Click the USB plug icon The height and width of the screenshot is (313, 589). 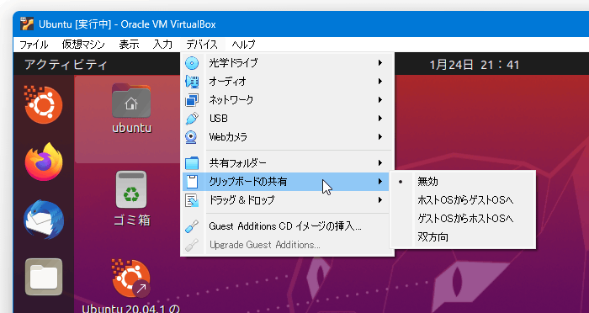(x=192, y=119)
